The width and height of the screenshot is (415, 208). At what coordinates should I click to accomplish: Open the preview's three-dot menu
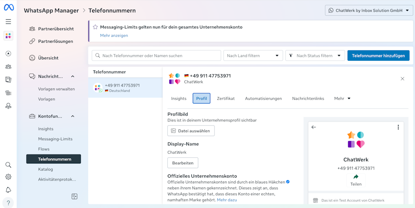[x=398, y=127]
